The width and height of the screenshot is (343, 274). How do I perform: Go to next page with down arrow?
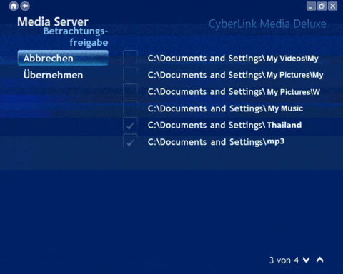tap(306, 260)
